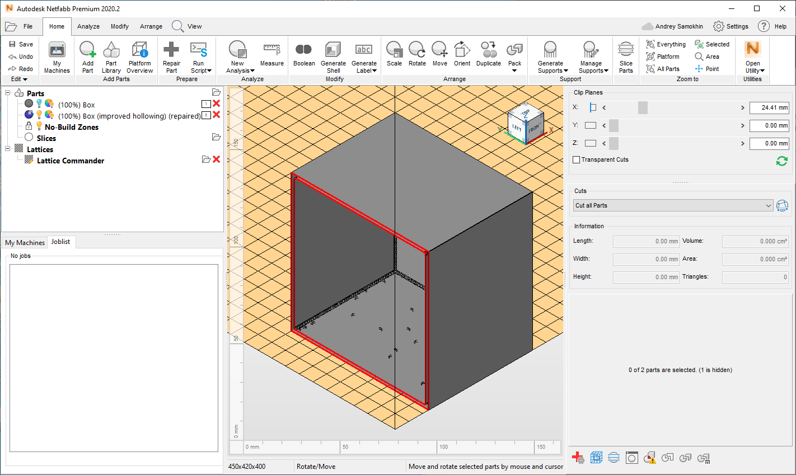796x475 pixels.
Task: Open the Pack tool
Action: (514, 53)
